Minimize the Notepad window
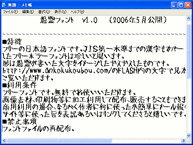193x145 pixels. click(174, 5)
